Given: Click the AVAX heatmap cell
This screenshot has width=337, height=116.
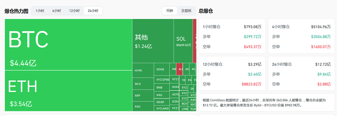Looking at the screenshot, I should click(174, 87).
